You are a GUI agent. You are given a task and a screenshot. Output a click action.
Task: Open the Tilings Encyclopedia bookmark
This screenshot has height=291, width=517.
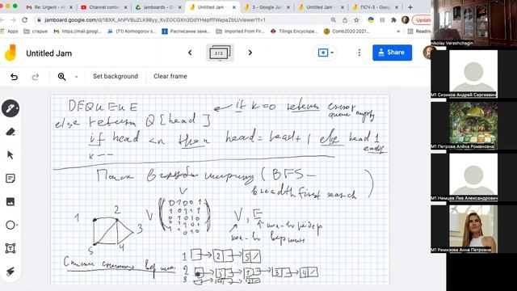(x=294, y=31)
